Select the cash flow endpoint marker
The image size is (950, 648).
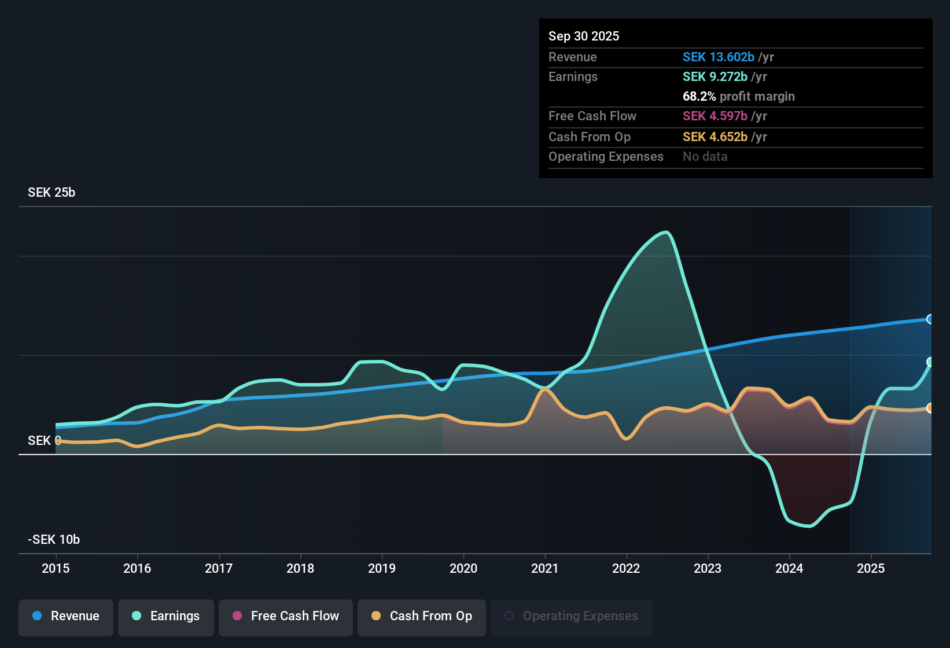point(930,408)
